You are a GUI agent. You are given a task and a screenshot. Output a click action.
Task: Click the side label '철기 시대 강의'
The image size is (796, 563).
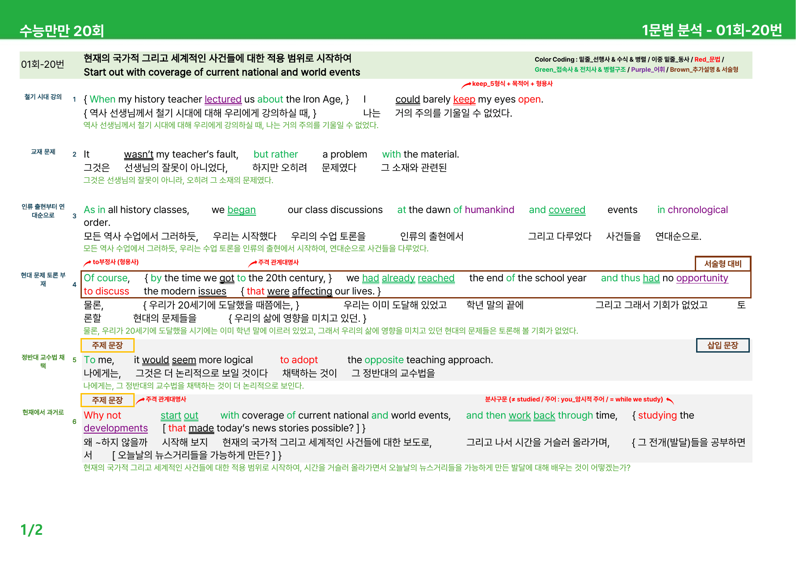43,97
